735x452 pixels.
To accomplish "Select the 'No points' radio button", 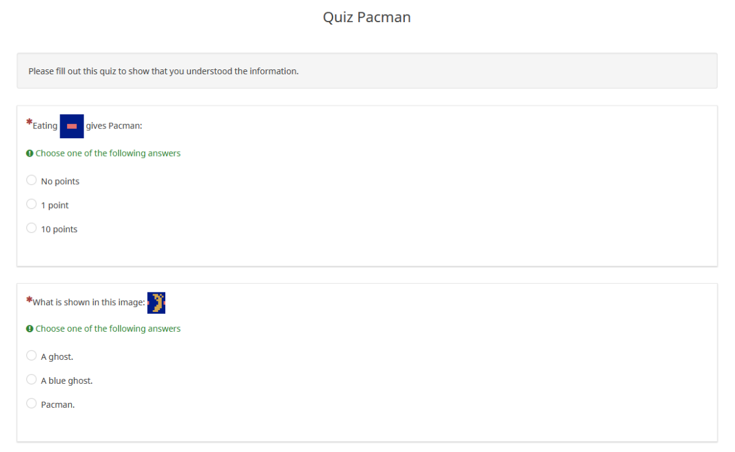I will click(x=31, y=181).
